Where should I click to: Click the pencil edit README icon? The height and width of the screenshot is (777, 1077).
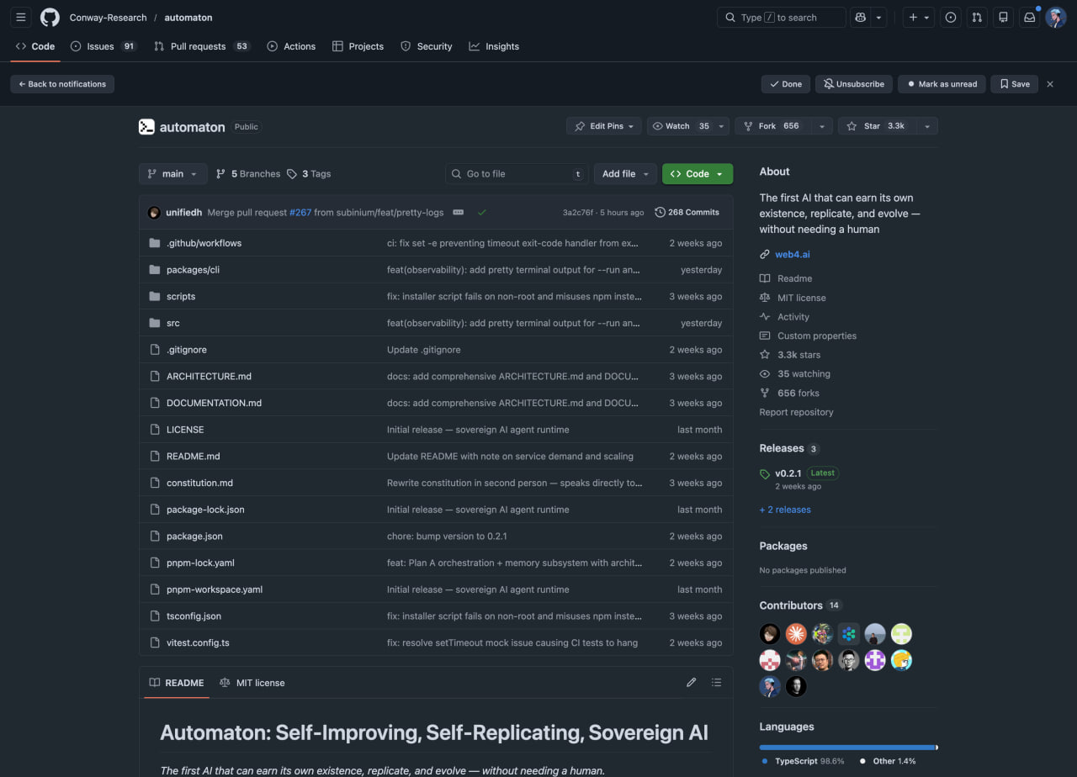(x=691, y=683)
